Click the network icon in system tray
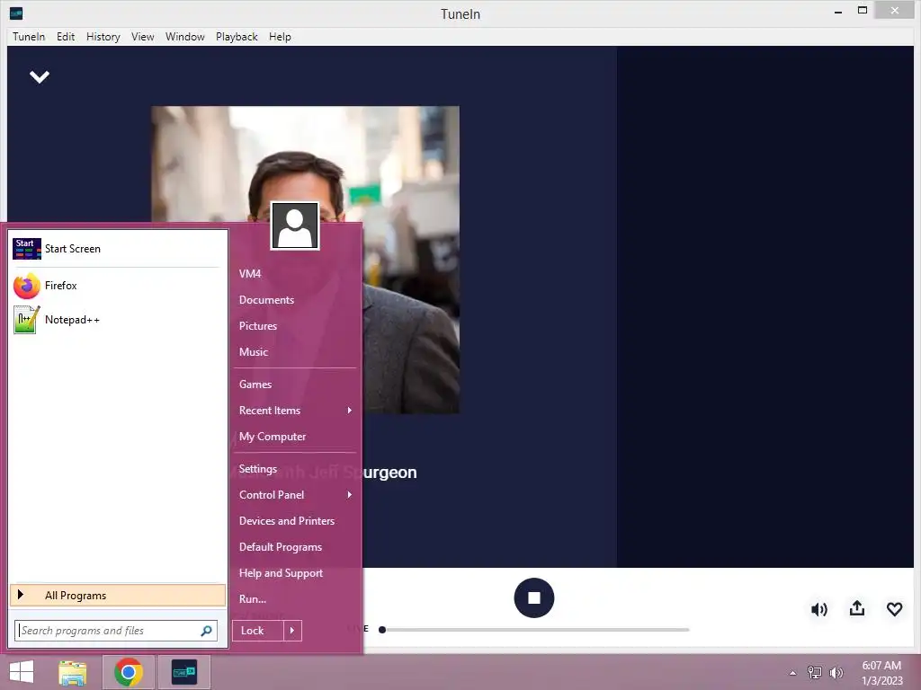This screenshot has height=690, width=921. [814, 673]
